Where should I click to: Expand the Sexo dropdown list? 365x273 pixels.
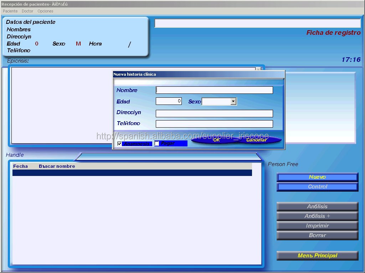[x=233, y=102]
